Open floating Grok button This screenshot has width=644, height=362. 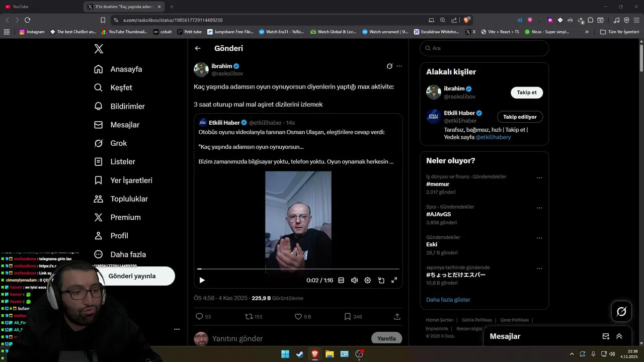coord(621,312)
